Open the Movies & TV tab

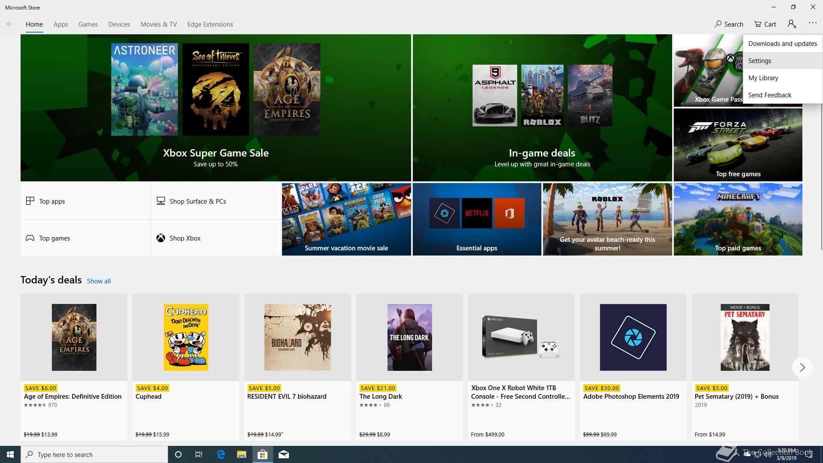pos(159,24)
